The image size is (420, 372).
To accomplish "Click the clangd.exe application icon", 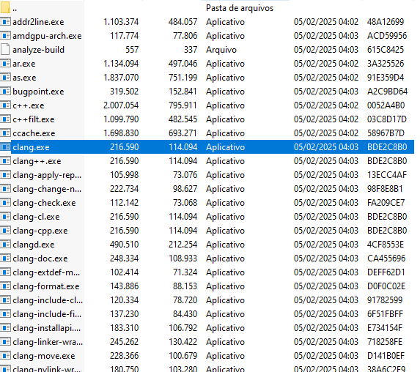I will coord(5,245).
